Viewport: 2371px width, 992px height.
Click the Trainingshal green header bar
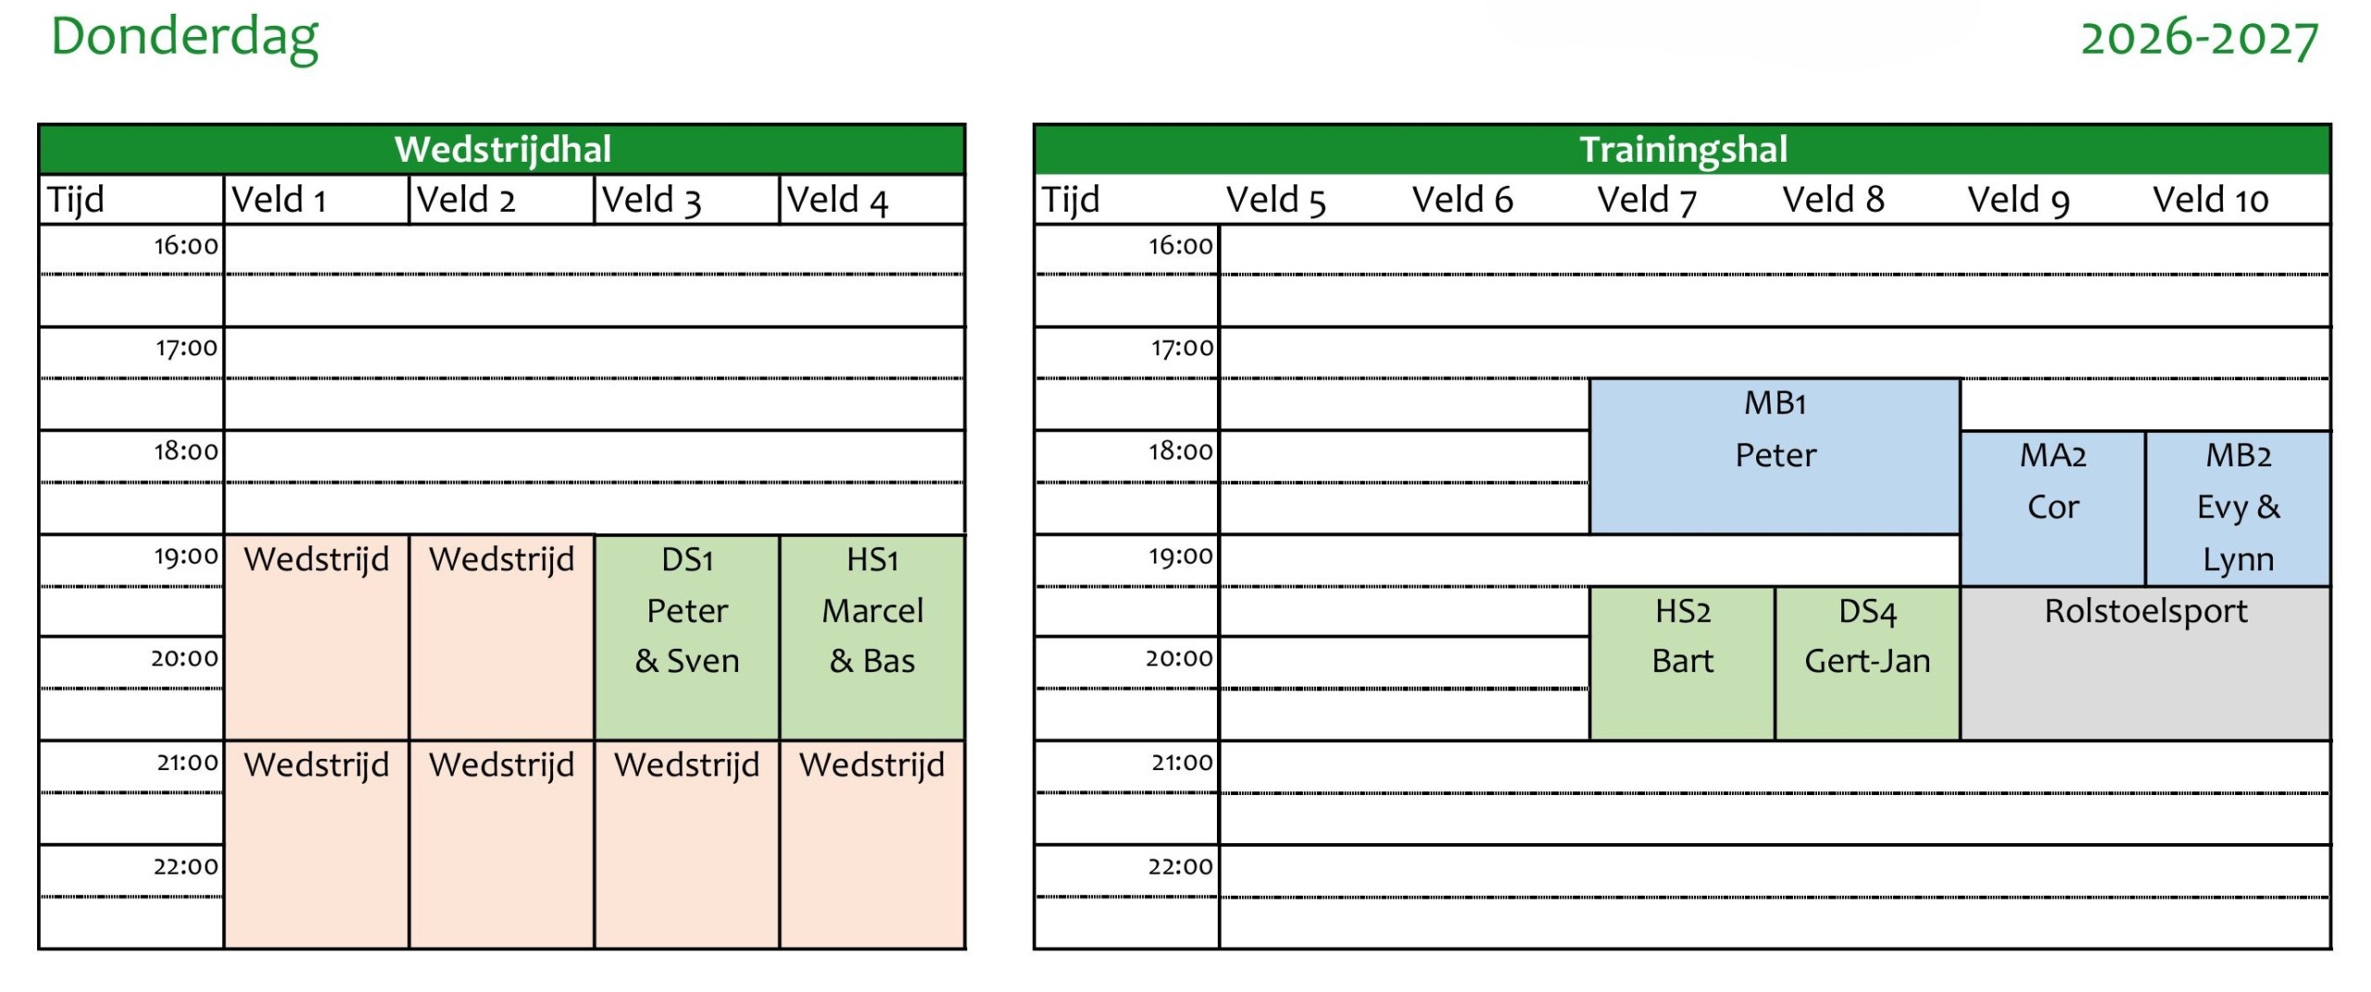click(1682, 149)
